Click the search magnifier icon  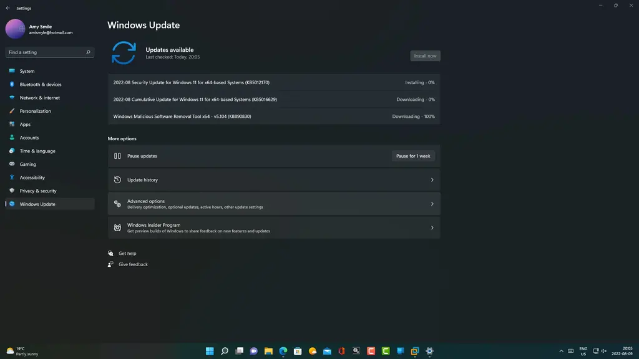click(88, 52)
